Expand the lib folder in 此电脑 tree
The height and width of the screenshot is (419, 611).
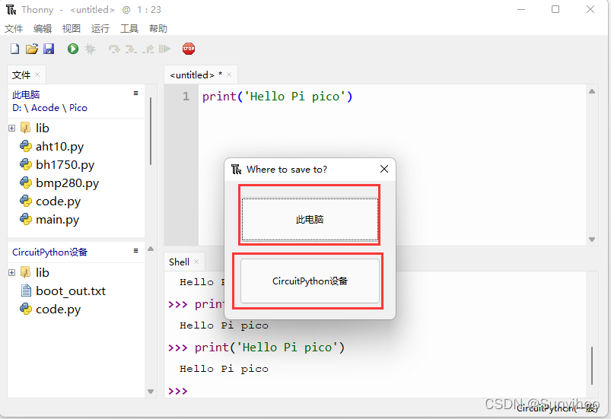pos(11,128)
